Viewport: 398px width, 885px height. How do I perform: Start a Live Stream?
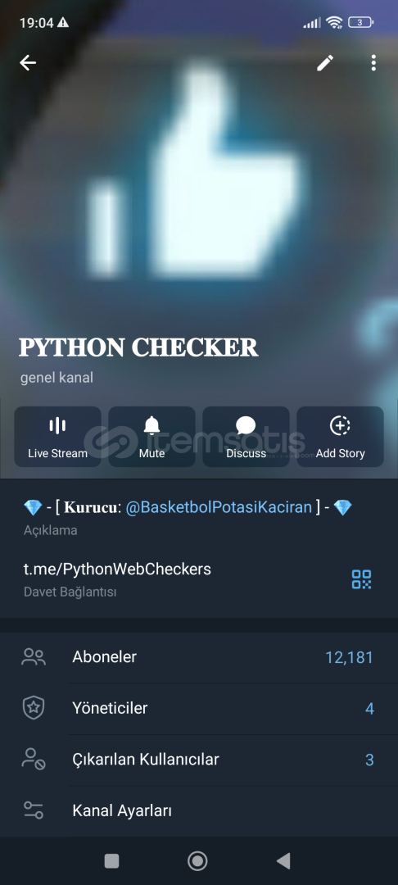tap(57, 437)
